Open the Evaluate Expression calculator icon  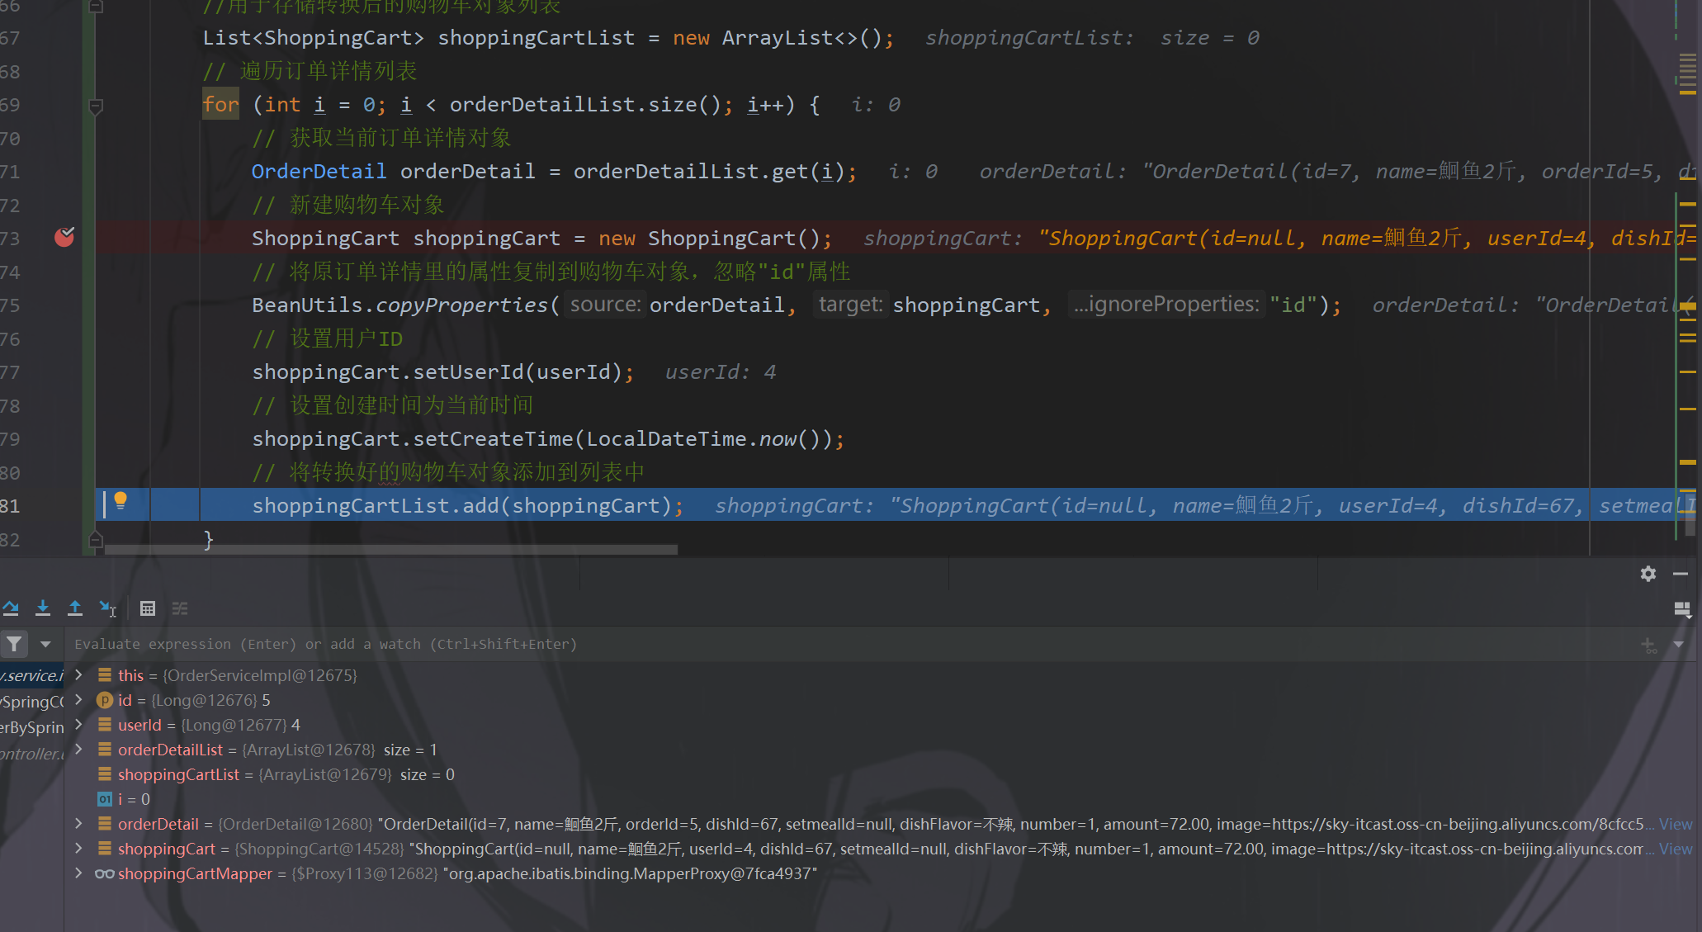148,608
